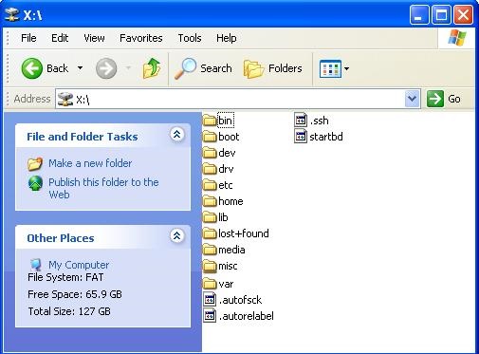This screenshot has height=354, width=479.
Task: Open the Back history dropdown arrow
Action: (x=81, y=68)
